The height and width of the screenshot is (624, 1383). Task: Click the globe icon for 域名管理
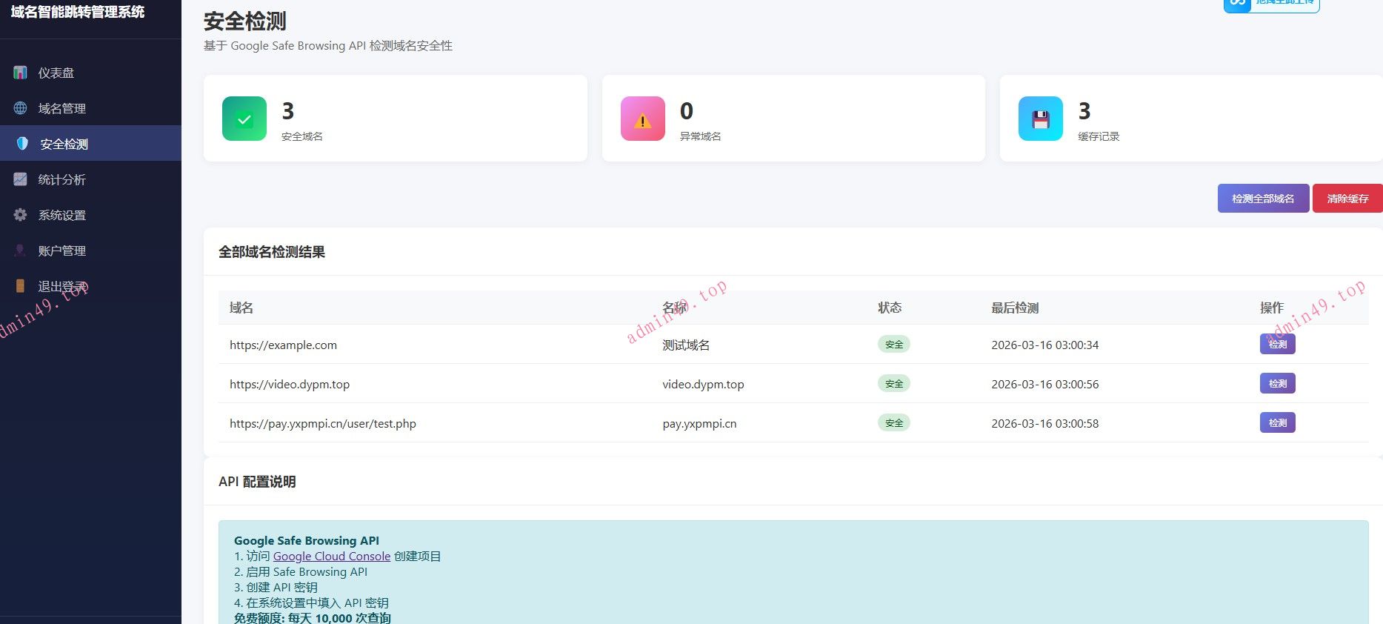[21, 108]
